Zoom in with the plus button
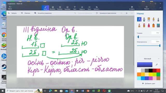166x93 pixels. click(x=127, y=13)
